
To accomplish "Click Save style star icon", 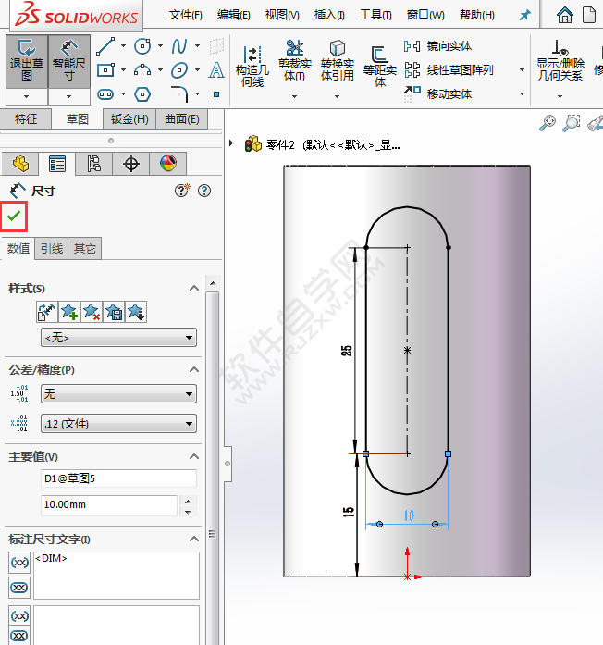I will pyautogui.click(x=114, y=312).
